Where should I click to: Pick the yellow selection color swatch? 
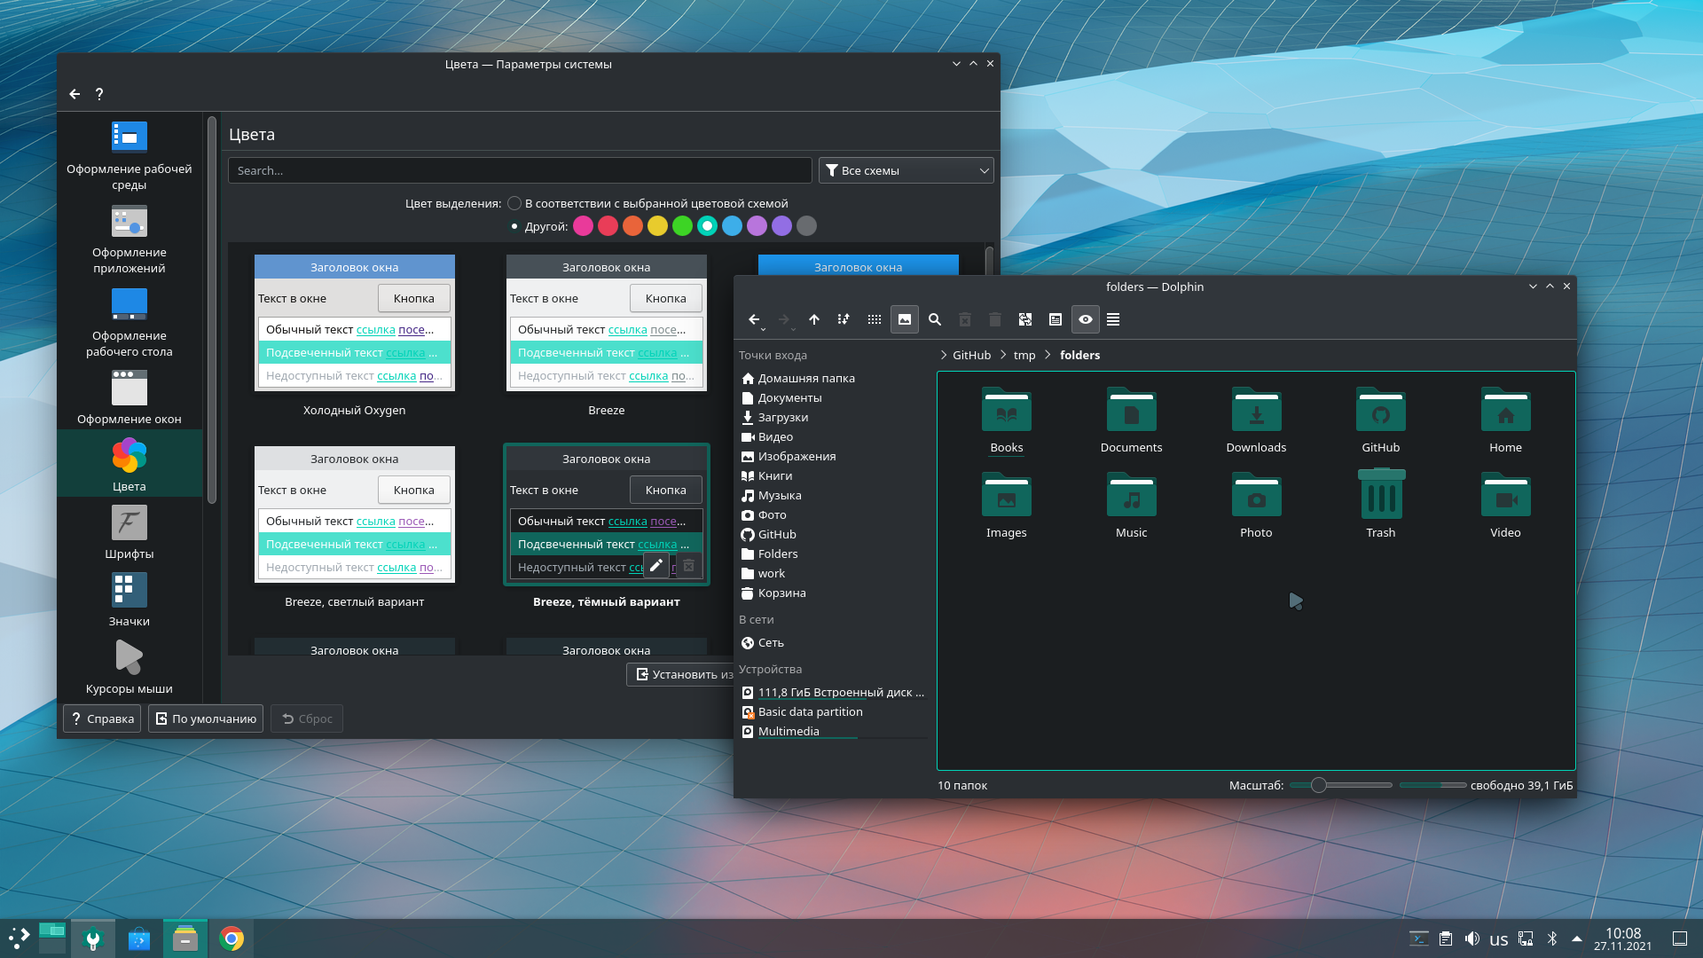(x=657, y=226)
